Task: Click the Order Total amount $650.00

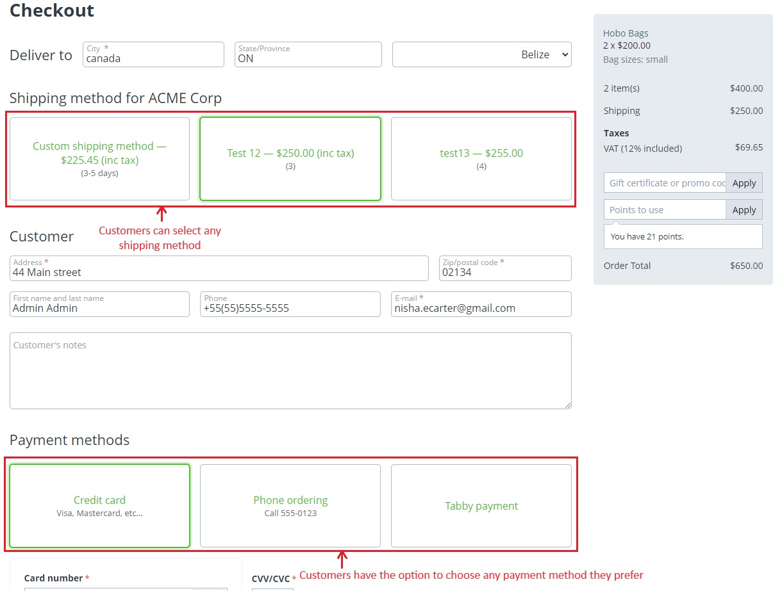Action: (x=746, y=266)
